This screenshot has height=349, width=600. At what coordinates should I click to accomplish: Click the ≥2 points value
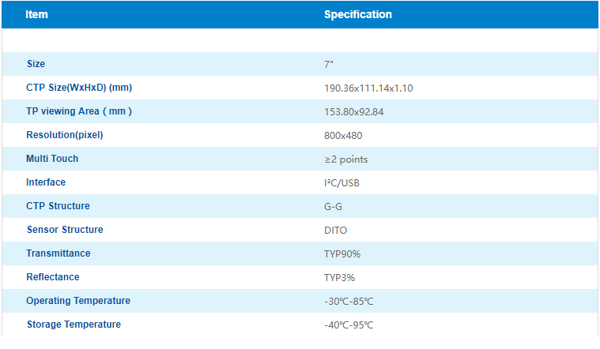point(346,159)
